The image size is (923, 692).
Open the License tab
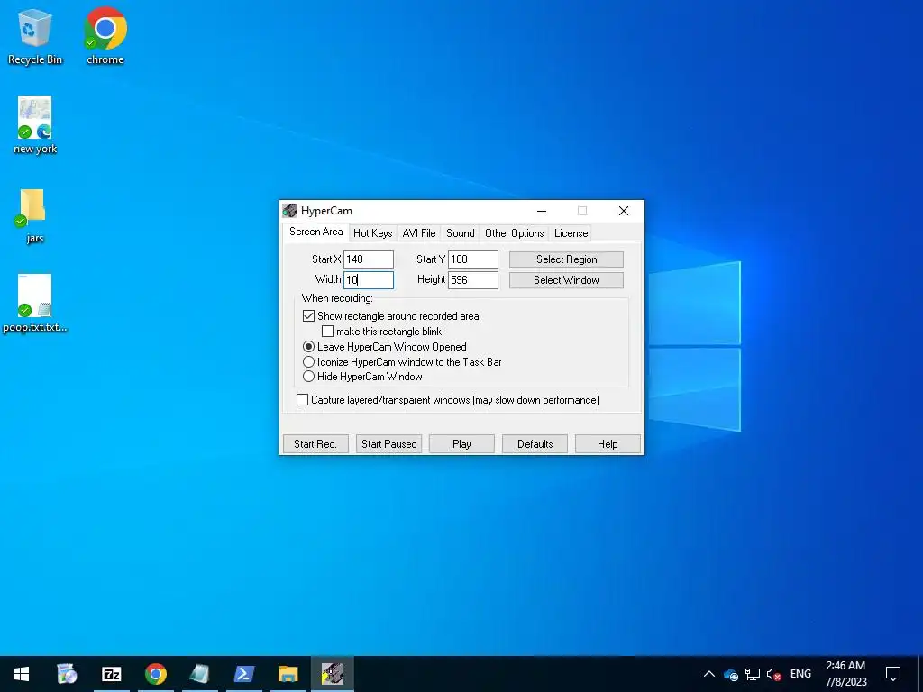pyautogui.click(x=571, y=233)
